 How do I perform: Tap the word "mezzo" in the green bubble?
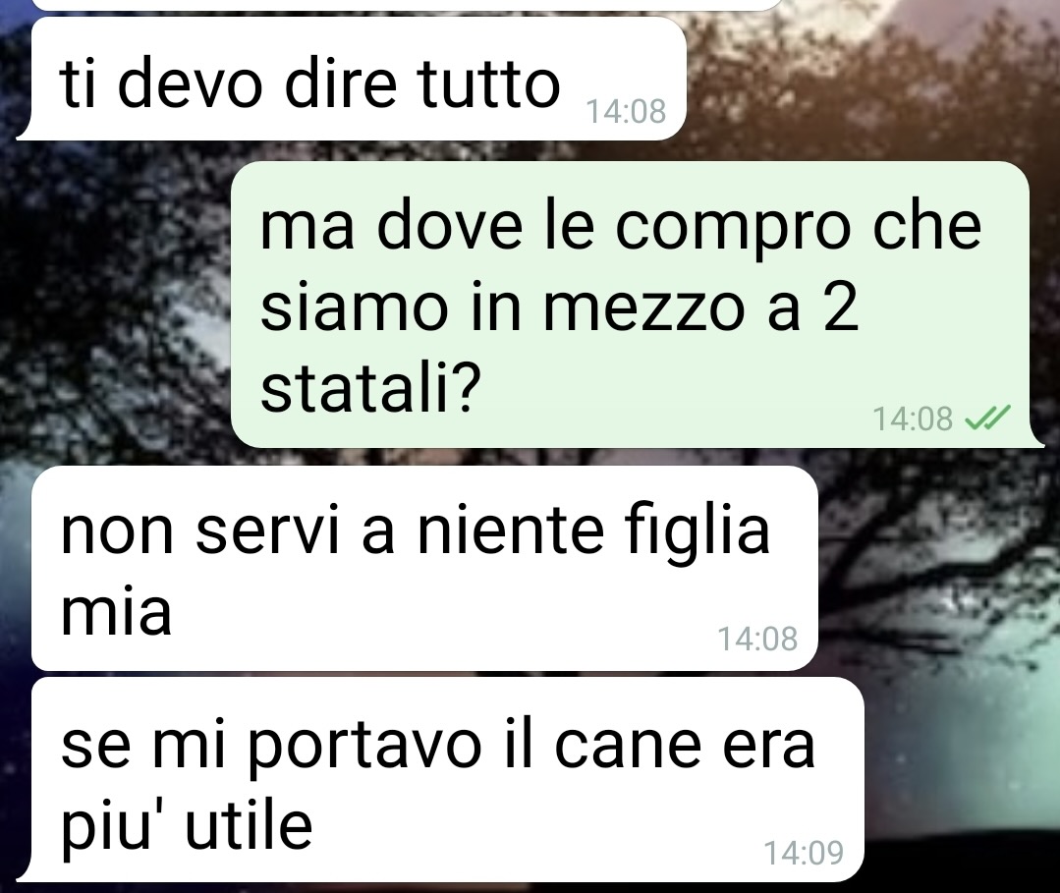(x=643, y=308)
